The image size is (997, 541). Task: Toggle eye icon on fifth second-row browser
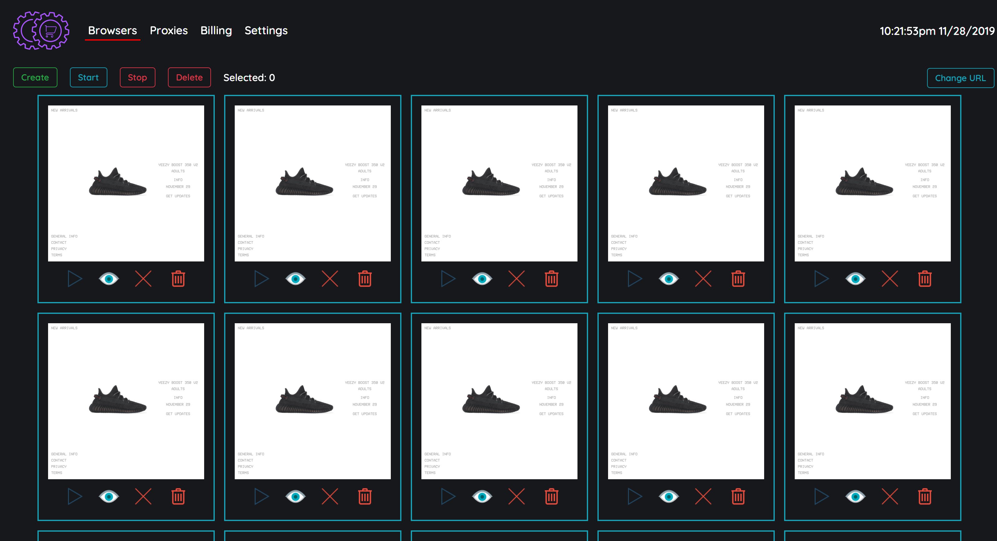tap(855, 496)
